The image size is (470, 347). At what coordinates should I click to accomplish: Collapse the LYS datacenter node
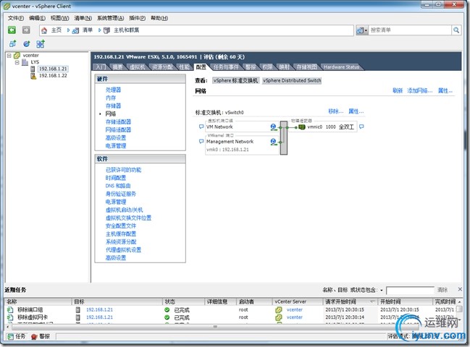[x=17, y=62]
